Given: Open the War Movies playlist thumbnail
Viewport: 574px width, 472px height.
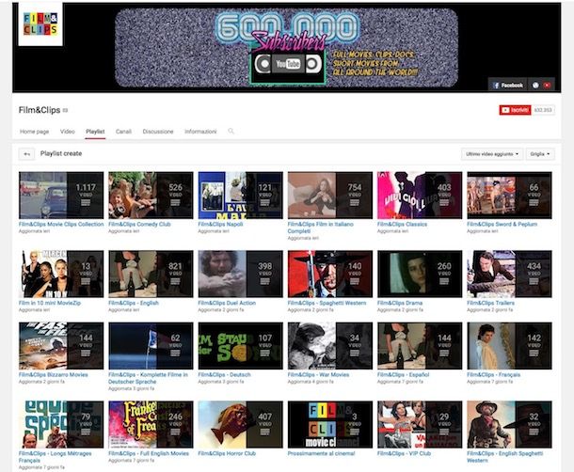Looking at the screenshot, I should click(x=330, y=346).
